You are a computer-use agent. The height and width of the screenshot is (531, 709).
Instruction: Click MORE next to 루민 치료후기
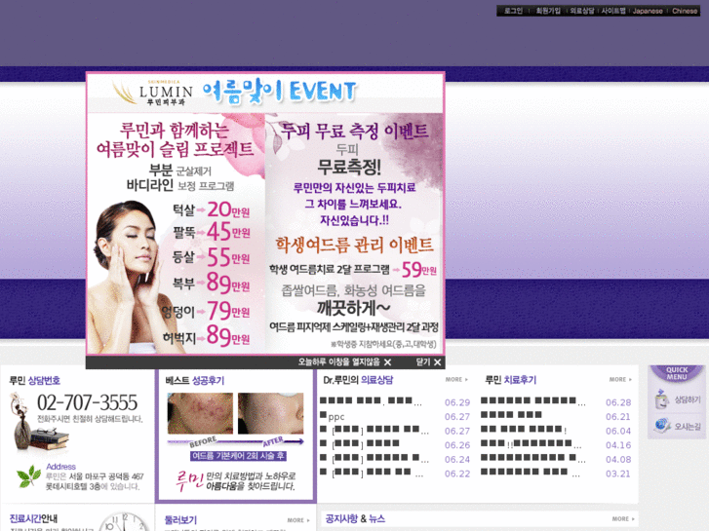click(x=620, y=380)
